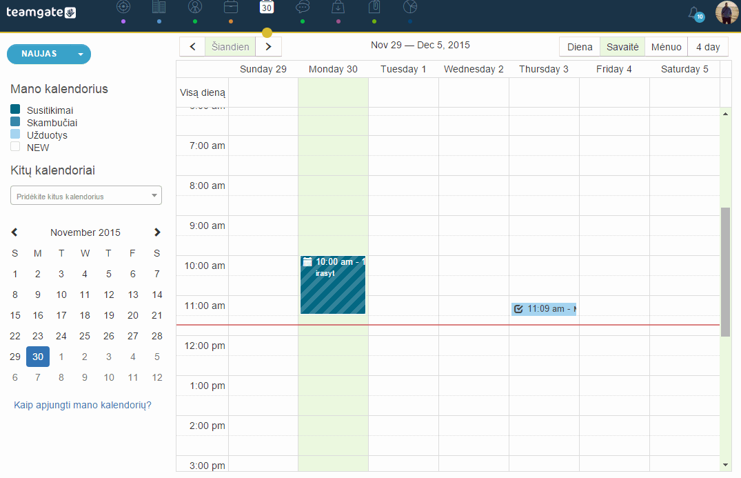
Task: Open the Products shopping bag icon
Action: 338,7
